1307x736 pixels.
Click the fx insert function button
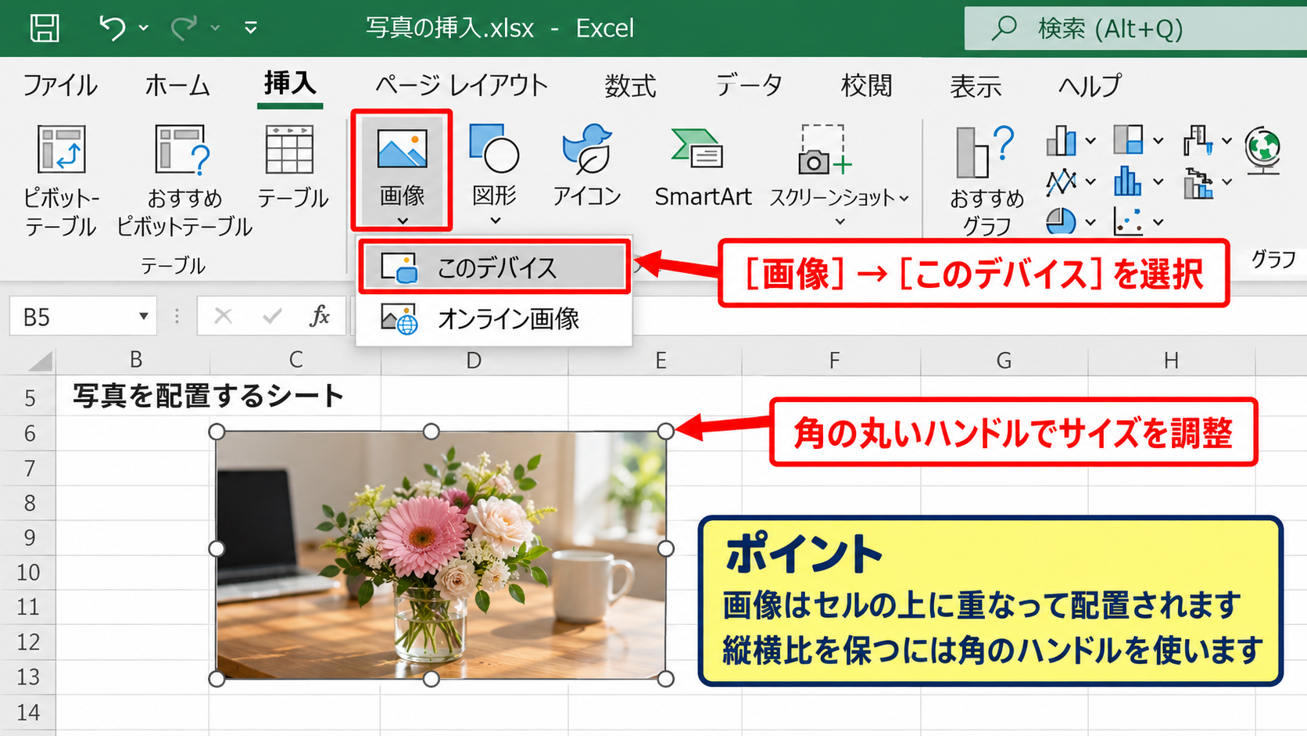coord(319,316)
